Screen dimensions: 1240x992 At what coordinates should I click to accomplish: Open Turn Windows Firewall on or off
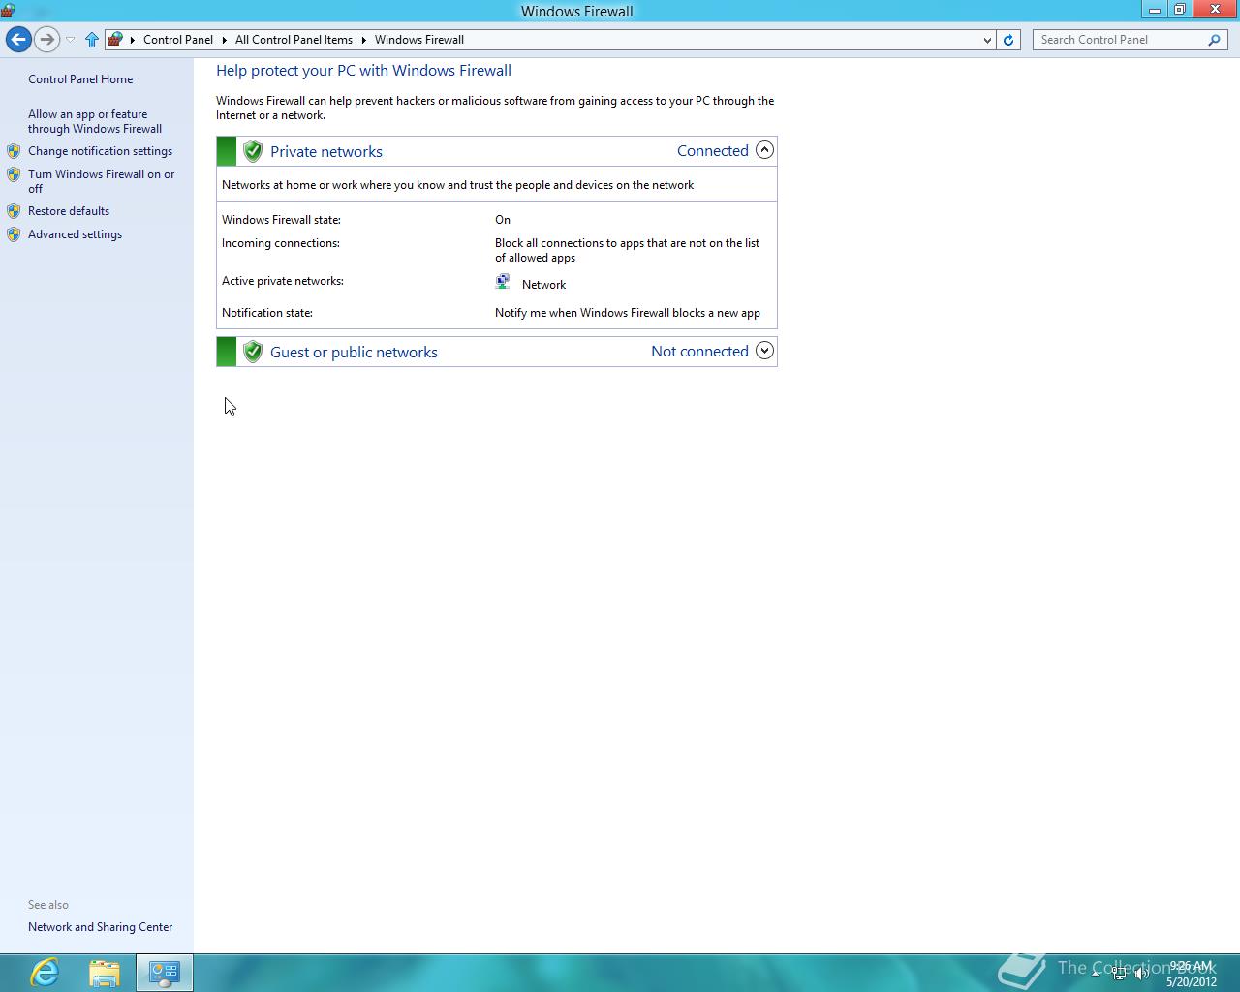101,181
